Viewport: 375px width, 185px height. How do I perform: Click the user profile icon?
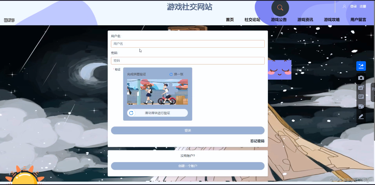coord(344,6)
